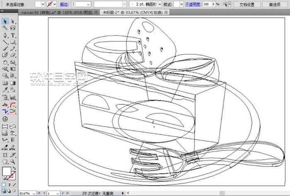Select the Artboard tool
This screenshot has width=290, height=196.
point(5,155)
